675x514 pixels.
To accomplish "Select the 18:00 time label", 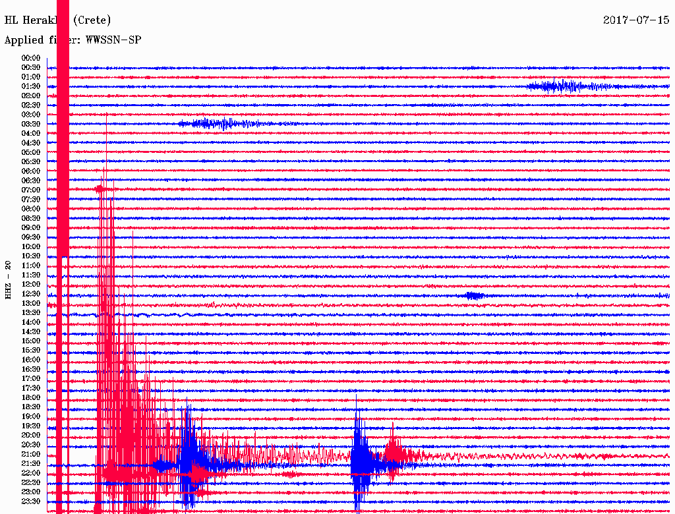I will (30, 397).
